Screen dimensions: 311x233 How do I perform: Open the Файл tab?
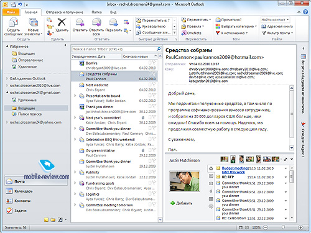[x=11, y=12]
